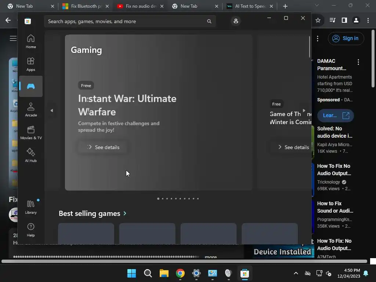
Task: Open taskbar clock 4:50 PM
Action: point(349,273)
